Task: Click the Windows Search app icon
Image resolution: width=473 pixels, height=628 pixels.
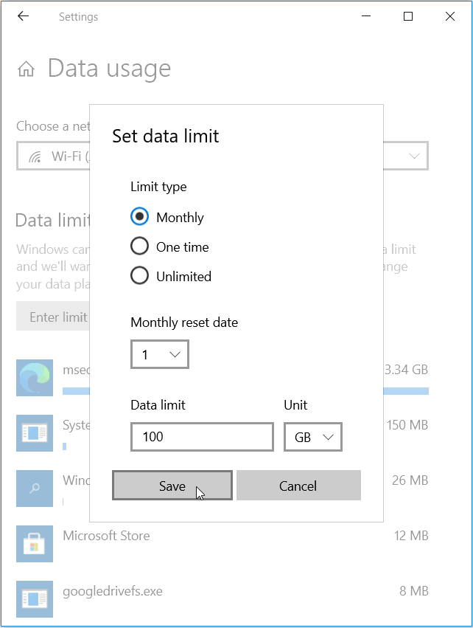Action: (x=35, y=489)
